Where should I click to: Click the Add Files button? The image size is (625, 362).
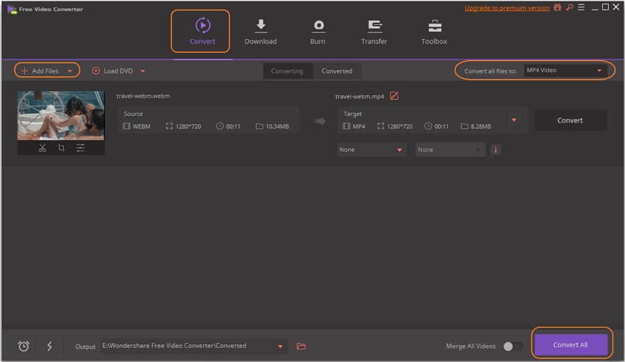pyautogui.click(x=40, y=70)
